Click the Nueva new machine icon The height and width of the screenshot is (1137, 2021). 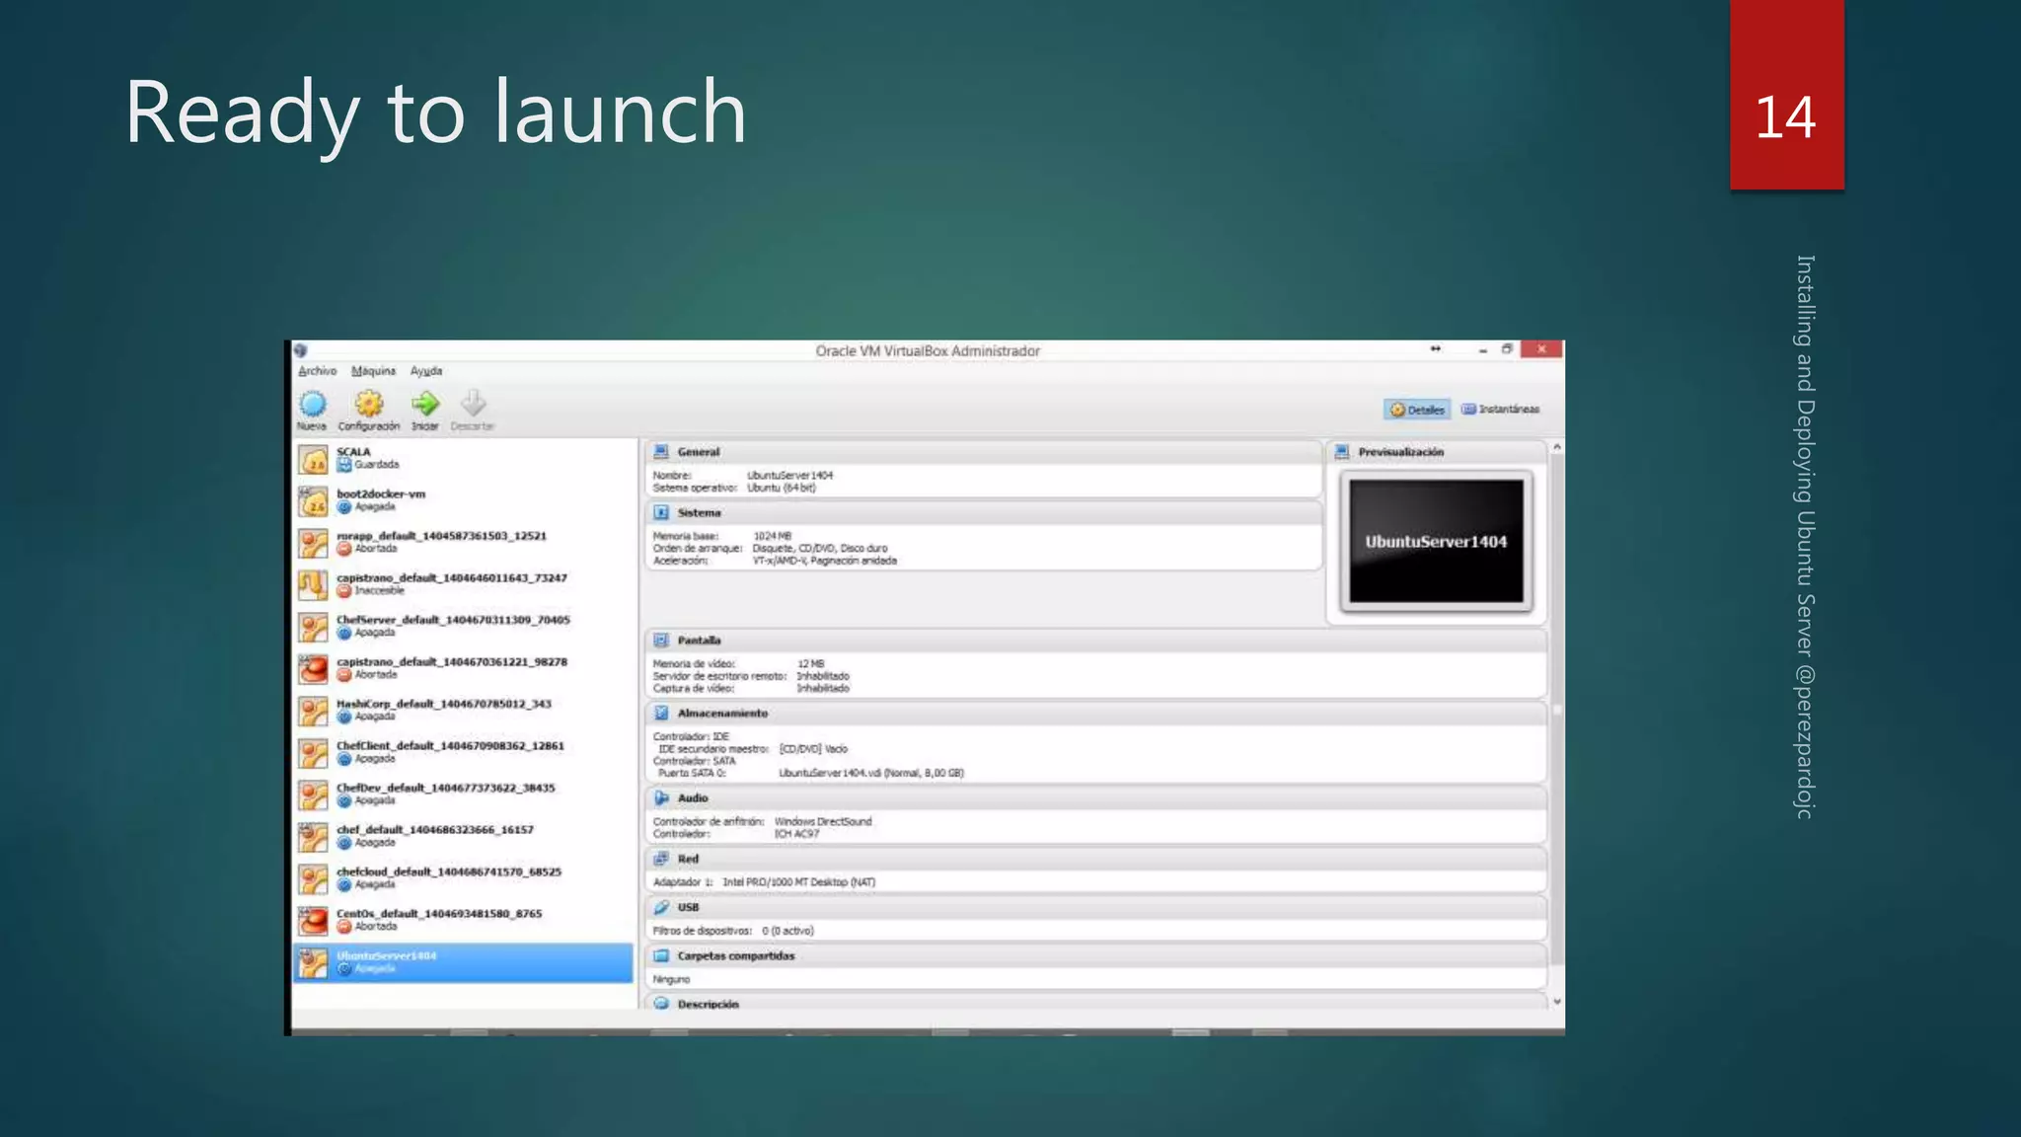click(312, 404)
